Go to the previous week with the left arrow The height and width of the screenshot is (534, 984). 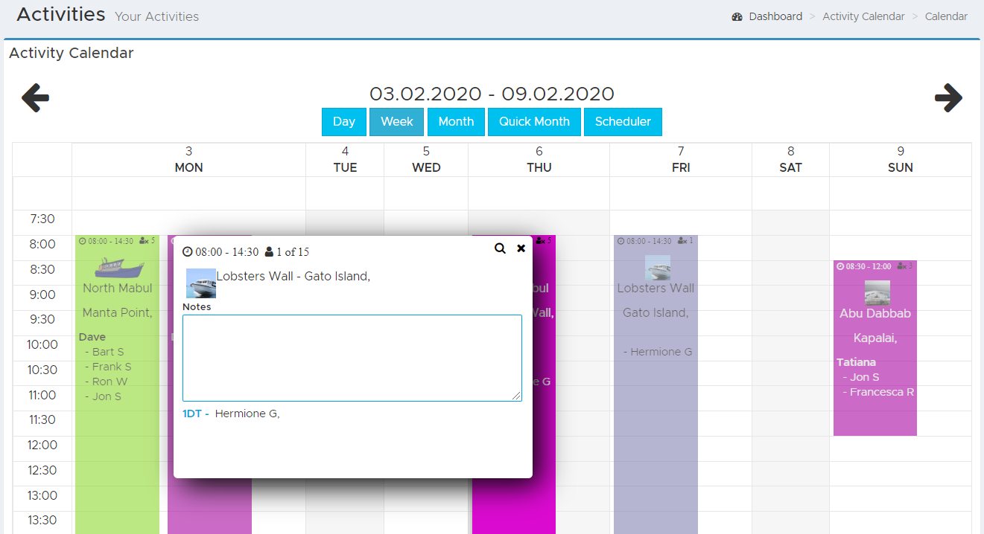point(35,97)
